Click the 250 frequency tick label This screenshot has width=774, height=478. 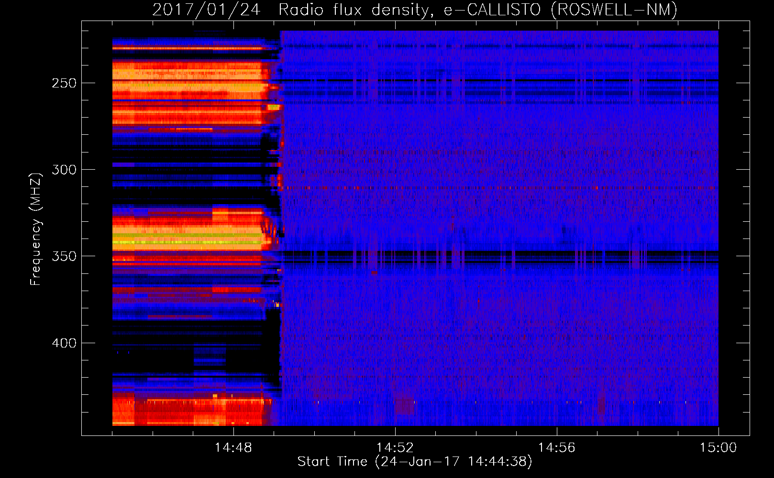point(64,83)
